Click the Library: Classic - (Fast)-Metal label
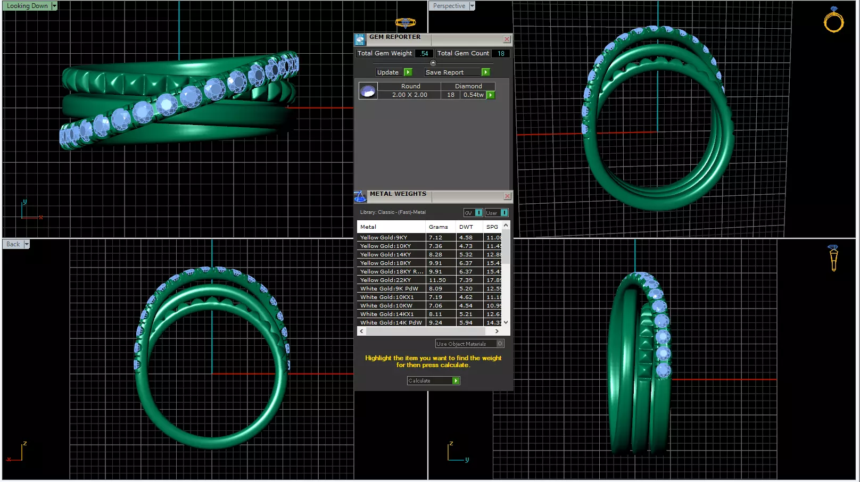The height and width of the screenshot is (482, 860). pyautogui.click(x=393, y=212)
